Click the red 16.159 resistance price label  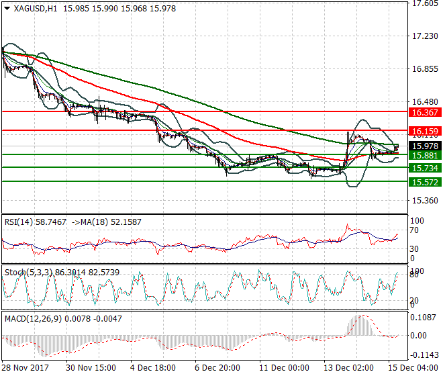click(425, 132)
